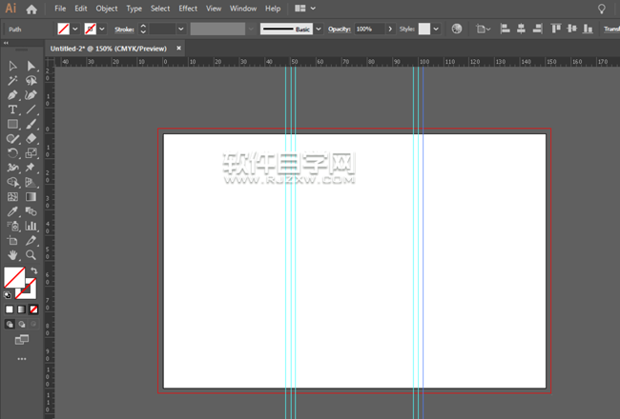Select the Pen tool
Viewport: 620px width, 419px height.
click(13, 95)
